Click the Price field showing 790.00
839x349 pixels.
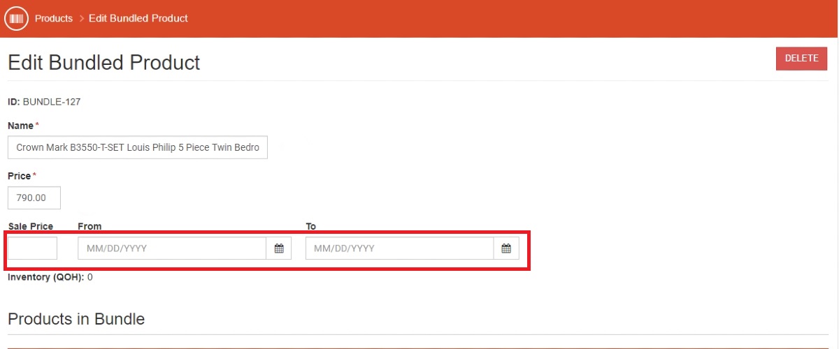point(34,198)
